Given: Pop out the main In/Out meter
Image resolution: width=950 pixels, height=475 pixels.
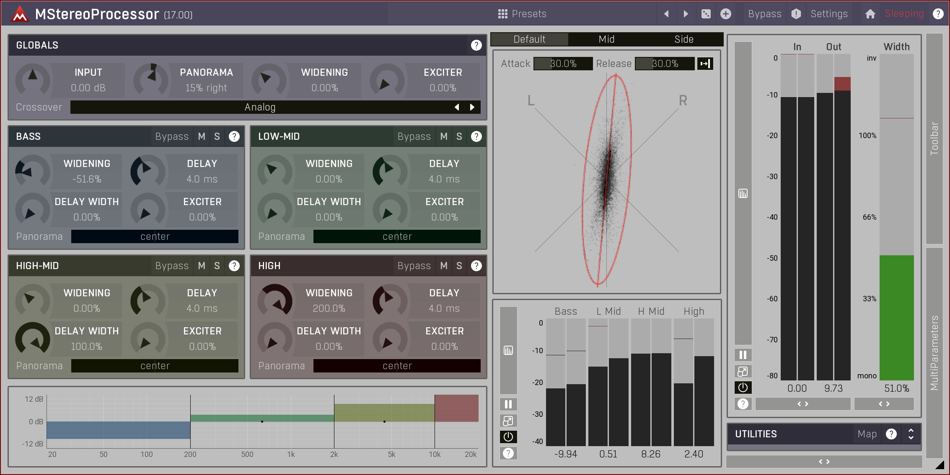Looking at the screenshot, I should pyautogui.click(x=743, y=371).
